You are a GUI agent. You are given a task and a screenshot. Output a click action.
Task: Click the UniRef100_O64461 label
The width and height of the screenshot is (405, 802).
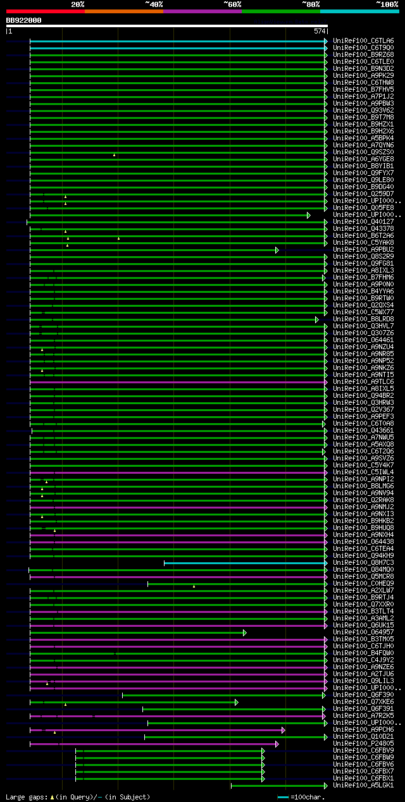363,340
